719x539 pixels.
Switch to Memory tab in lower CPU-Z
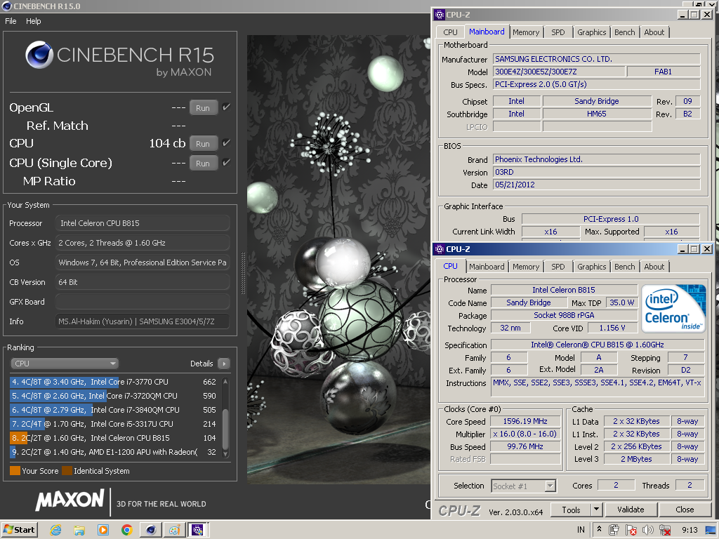526,267
